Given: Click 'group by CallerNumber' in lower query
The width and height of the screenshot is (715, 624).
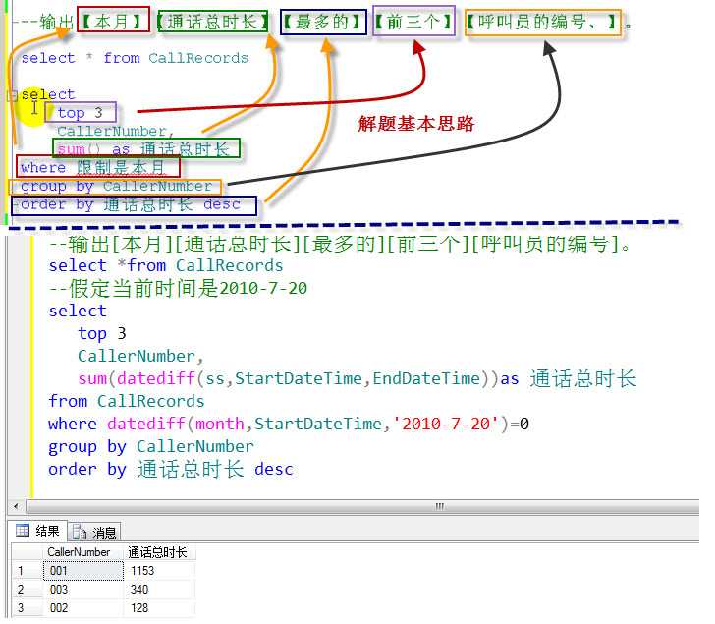Looking at the screenshot, I should tap(151, 446).
